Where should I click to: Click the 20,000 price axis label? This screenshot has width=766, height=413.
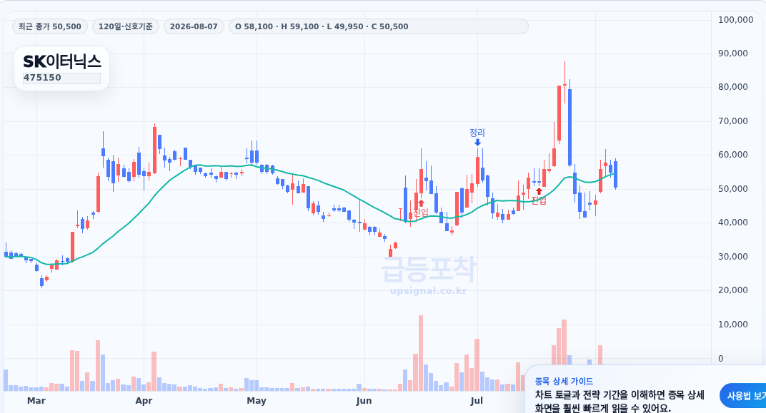[733, 290]
